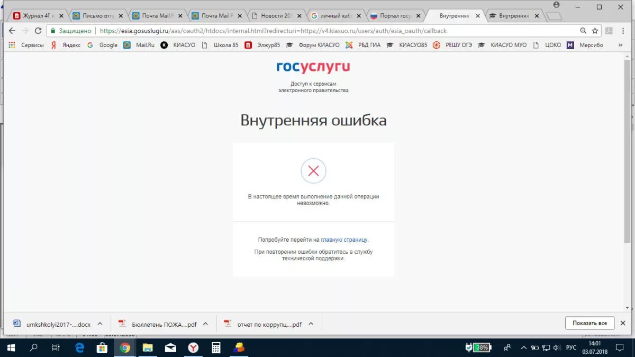Click the red X error icon
The height and width of the screenshot is (357, 635).
click(313, 171)
